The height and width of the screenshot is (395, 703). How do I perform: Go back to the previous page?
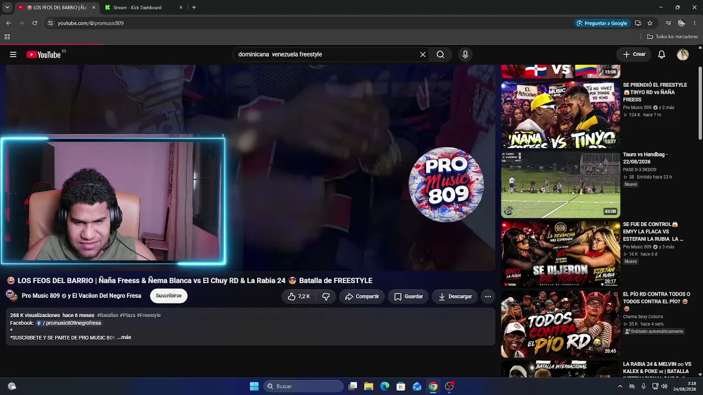click(8, 23)
